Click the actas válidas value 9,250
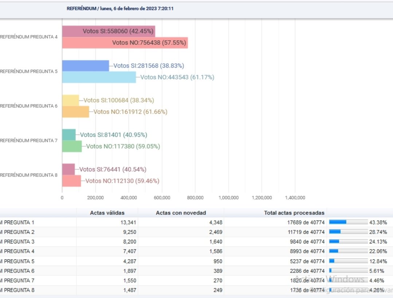 (130, 232)
